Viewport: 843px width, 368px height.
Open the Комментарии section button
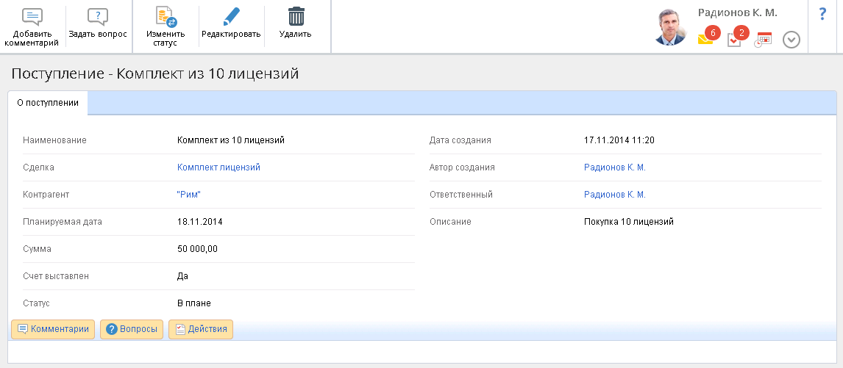tap(53, 329)
